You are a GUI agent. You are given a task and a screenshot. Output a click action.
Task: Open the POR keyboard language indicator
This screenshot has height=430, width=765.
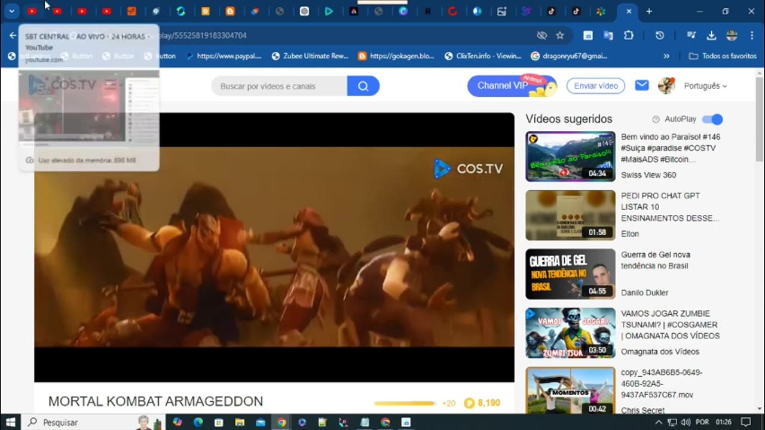click(702, 422)
